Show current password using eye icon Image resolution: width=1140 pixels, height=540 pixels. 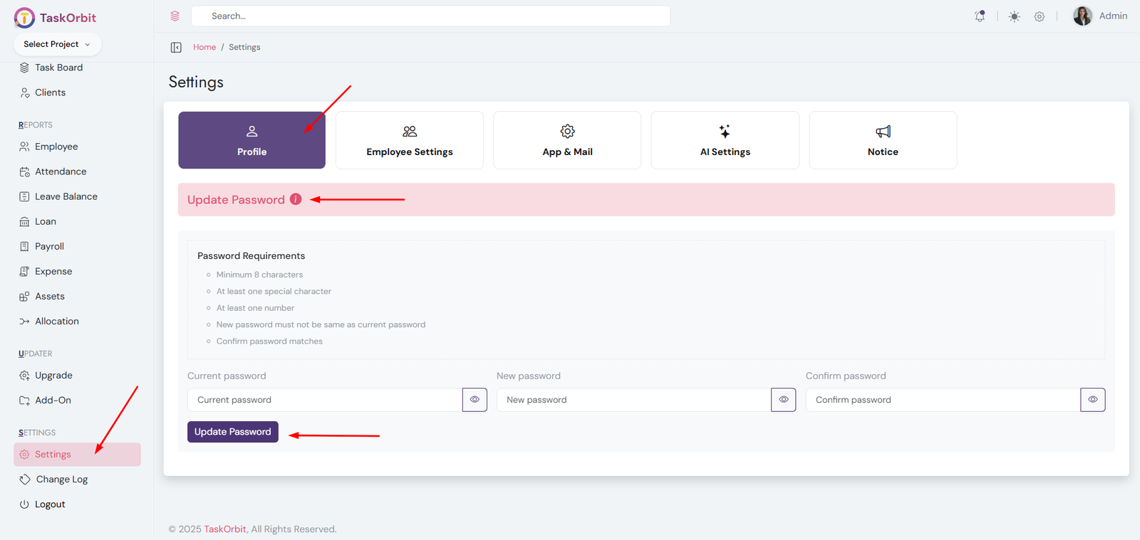pos(475,400)
